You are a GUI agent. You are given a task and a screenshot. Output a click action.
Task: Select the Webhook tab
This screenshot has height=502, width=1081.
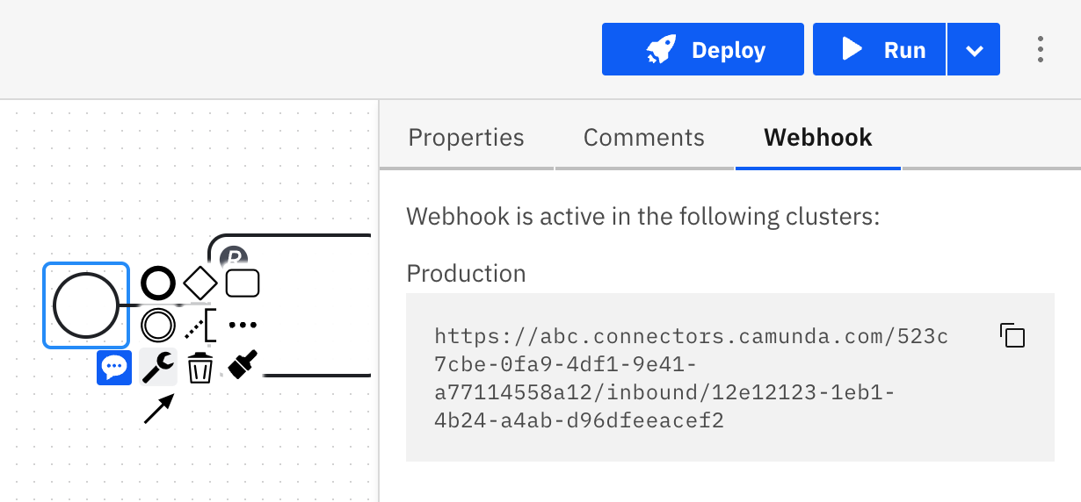click(817, 138)
